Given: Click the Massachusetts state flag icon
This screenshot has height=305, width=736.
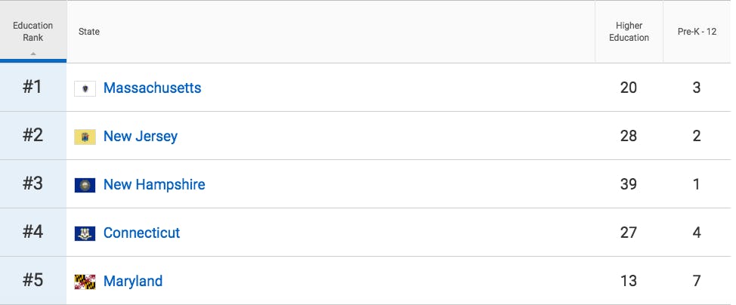Looking at the screenshot, I should pos(85,88).
